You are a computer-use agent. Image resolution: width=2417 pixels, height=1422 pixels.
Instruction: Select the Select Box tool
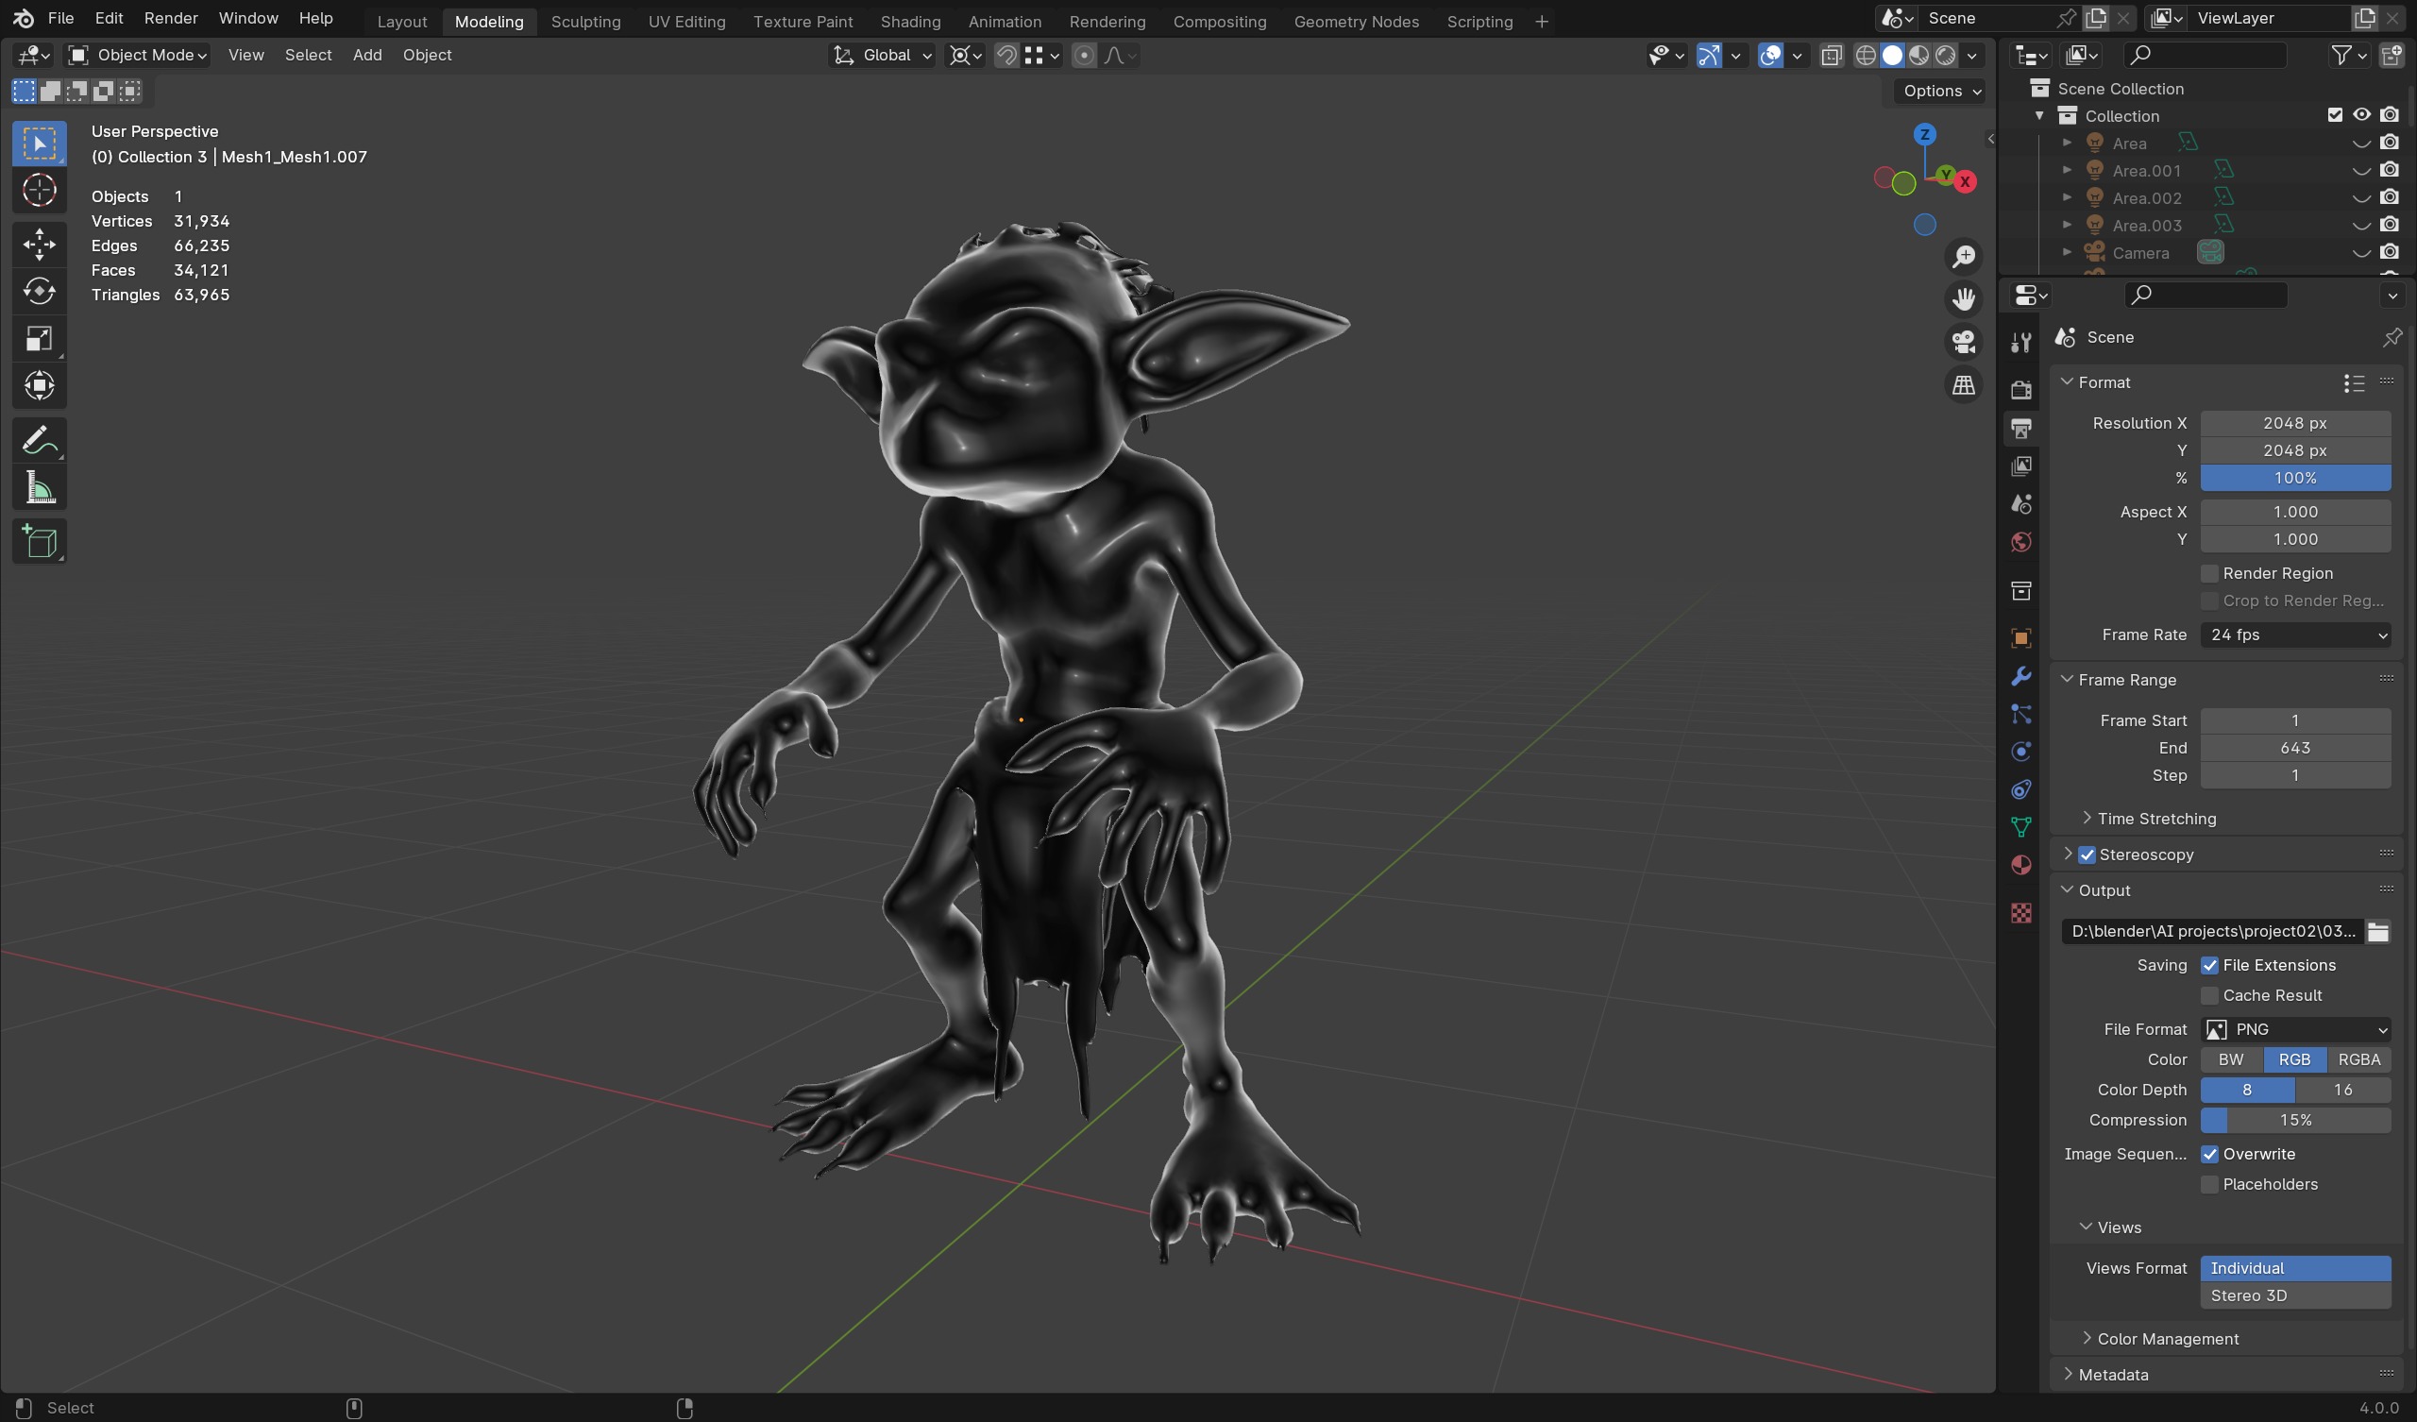click(x=40, y=144)
